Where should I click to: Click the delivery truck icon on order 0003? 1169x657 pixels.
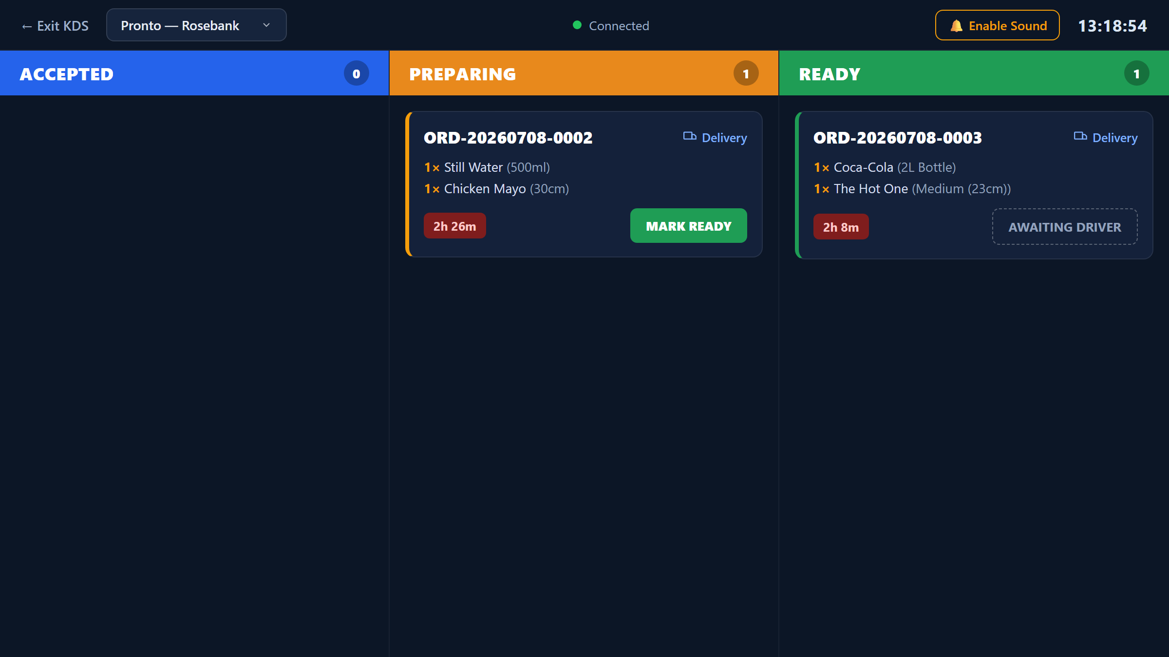pyautogui.click(x=1080, y=136)
